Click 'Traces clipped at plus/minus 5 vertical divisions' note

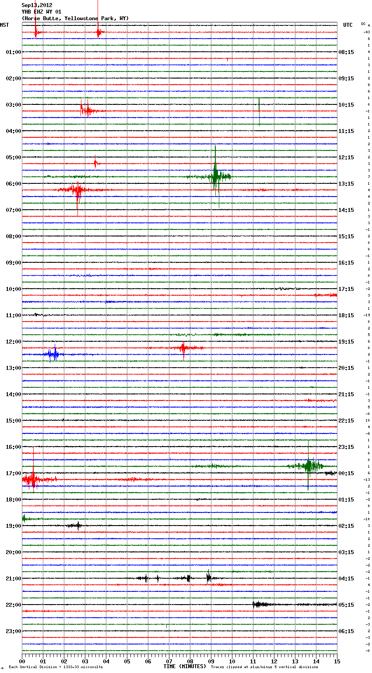(x=264, y=667)
